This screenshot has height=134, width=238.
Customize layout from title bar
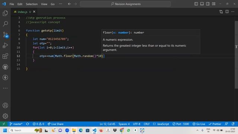(214, 4)
